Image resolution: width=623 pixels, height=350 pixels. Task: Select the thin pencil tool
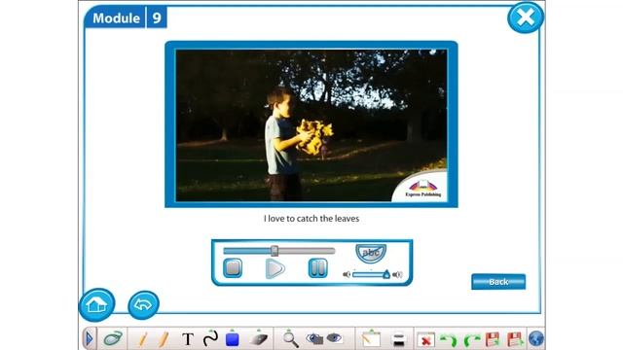tap(143, 339)
